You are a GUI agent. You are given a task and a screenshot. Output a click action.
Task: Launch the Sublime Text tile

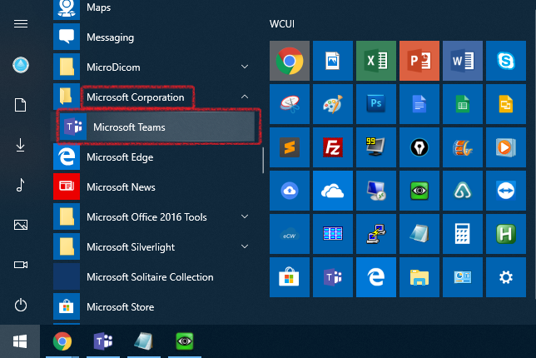click(x=290, y=147)
